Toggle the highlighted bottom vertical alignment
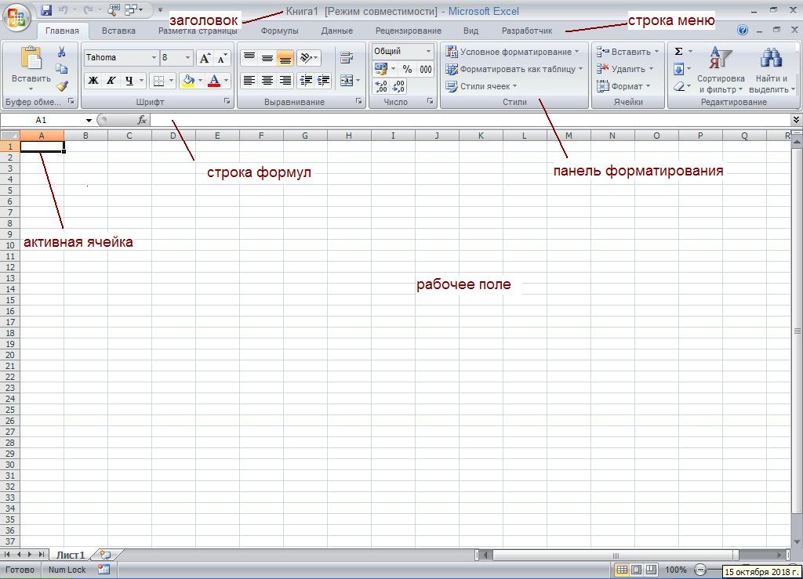803x579 pixels. point(285,58)
